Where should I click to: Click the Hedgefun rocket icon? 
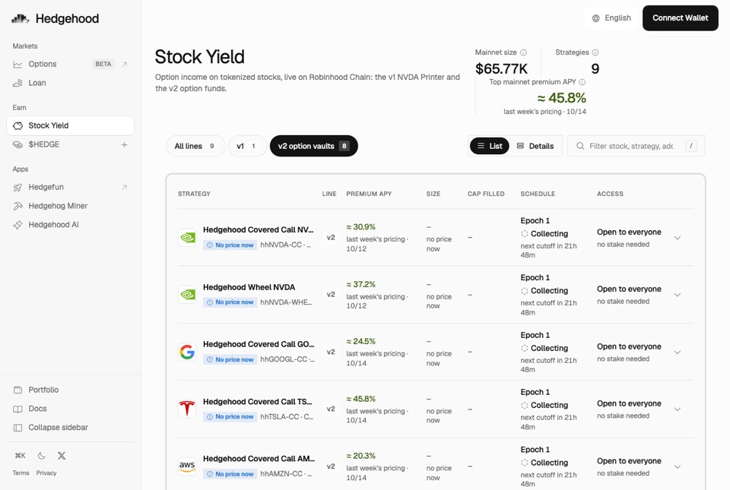click(17, 188)
